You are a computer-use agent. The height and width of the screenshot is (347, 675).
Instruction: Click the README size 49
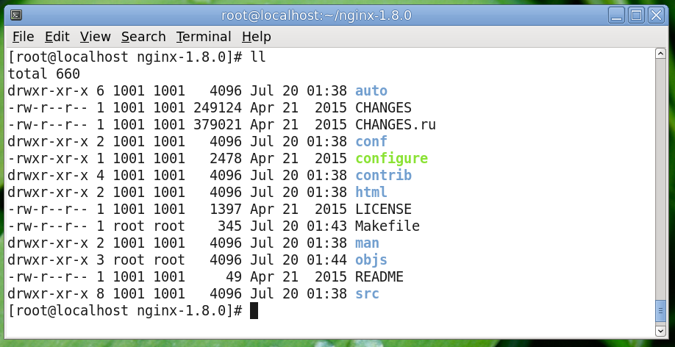click(x=234, y=277)
